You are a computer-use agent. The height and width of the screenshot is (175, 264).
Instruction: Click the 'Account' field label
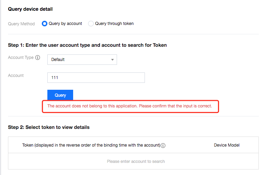pos(16,76)
